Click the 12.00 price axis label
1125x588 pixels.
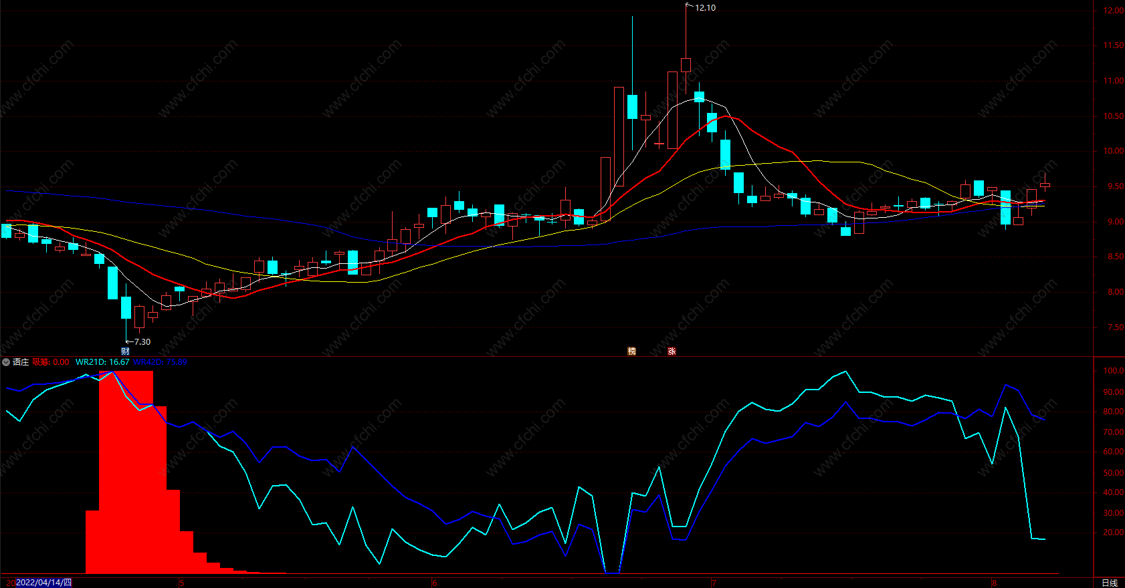(x=1114, y=11)
